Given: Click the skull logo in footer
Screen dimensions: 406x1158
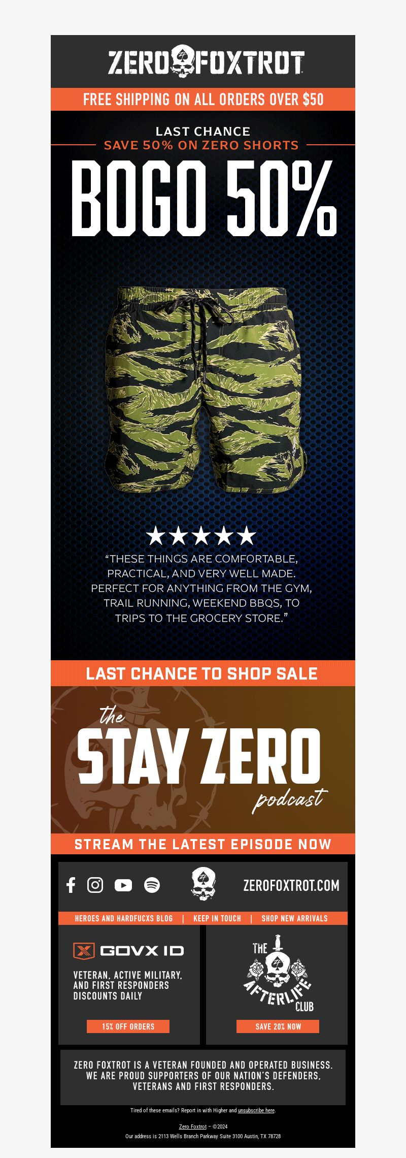Looking at the screenshot, I should point(203,884).
